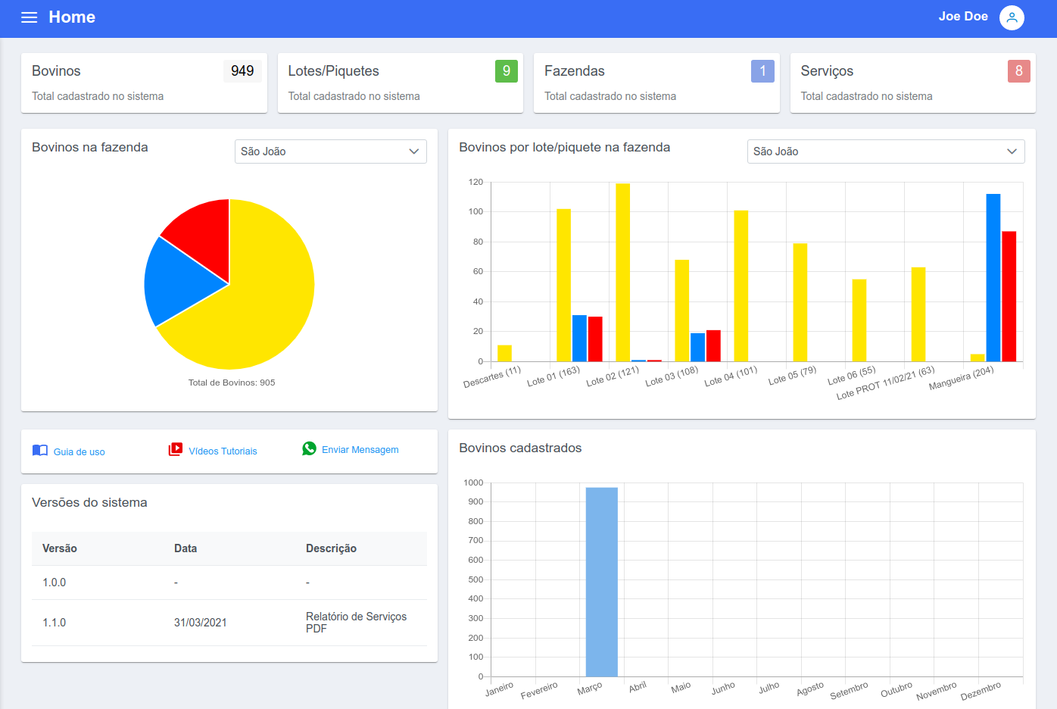Viewport: 1057px width, 709px height.
Task: Click the Home title in header
Action: pyautogui.click(x=72, y=17)
